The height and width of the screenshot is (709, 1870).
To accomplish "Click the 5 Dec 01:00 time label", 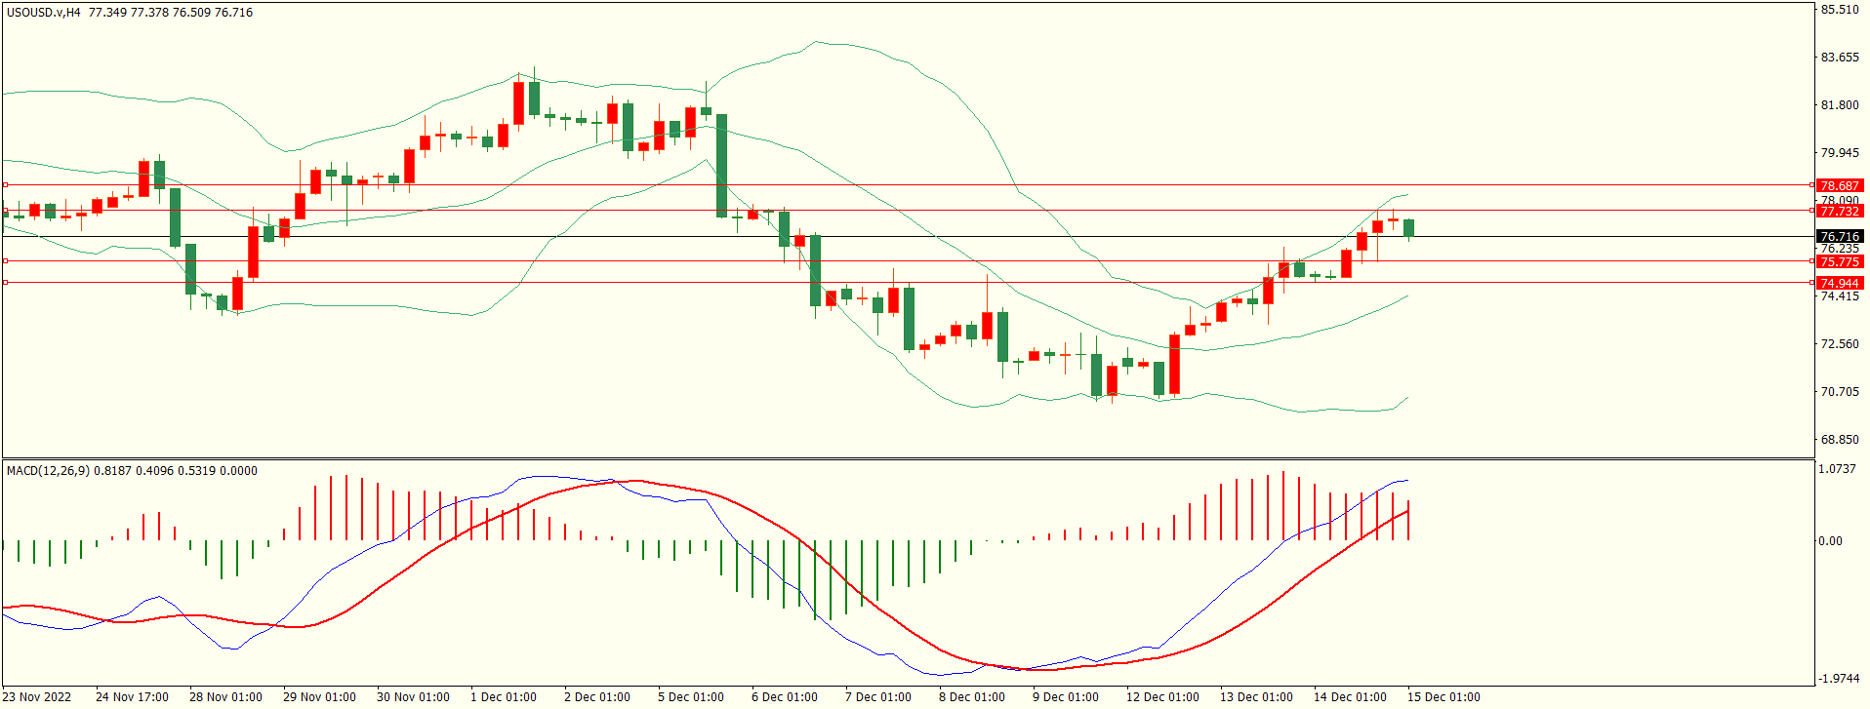I will pos(691,696).
